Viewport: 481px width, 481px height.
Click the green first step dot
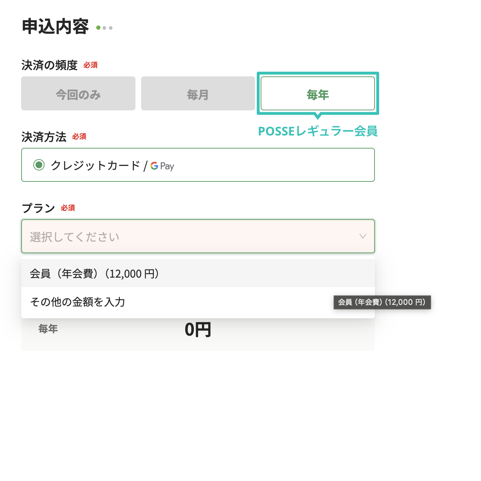(98, 28)
